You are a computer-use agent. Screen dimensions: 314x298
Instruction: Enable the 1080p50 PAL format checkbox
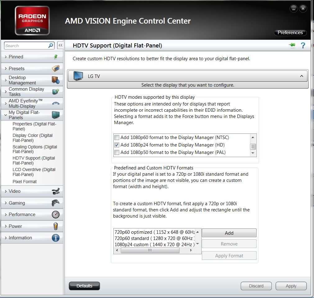pos(116,152)
